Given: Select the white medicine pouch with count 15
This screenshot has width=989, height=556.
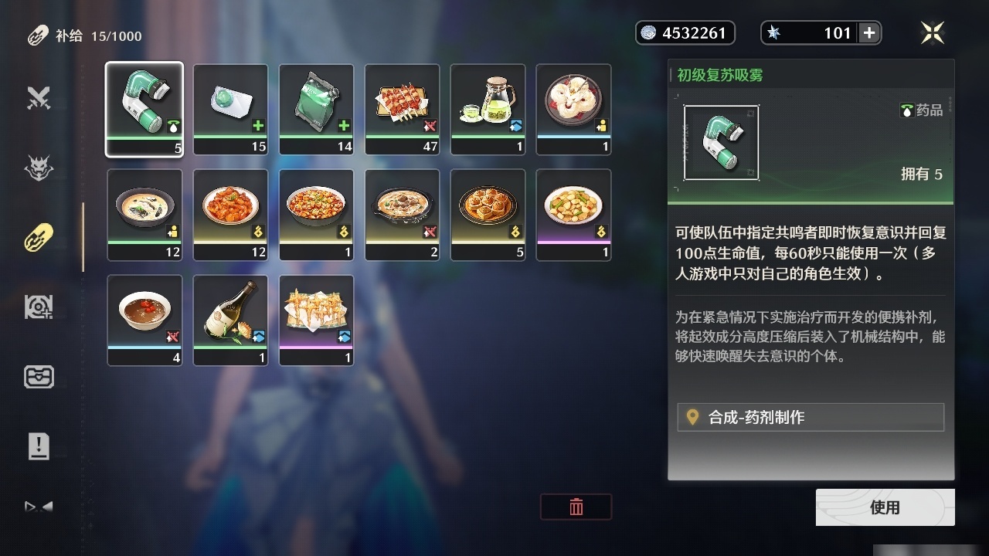Looking at the screenshot, I should [230, 109].
